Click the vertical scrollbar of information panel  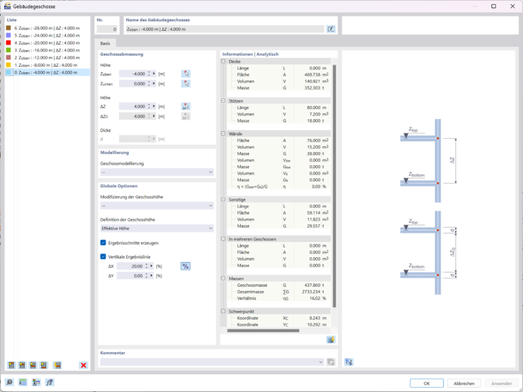(x=334, y=186)
